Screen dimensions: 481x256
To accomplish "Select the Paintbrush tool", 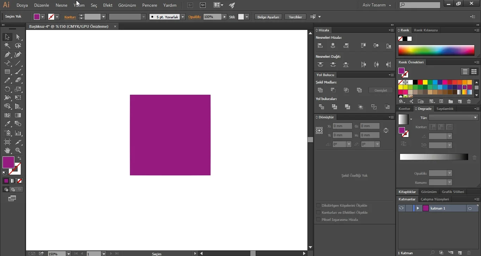I will pyautogui.click(x=18, y=72).
